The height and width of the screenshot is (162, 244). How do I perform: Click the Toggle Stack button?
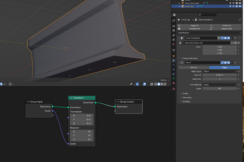pyautogui.click(x=225, y=29)
